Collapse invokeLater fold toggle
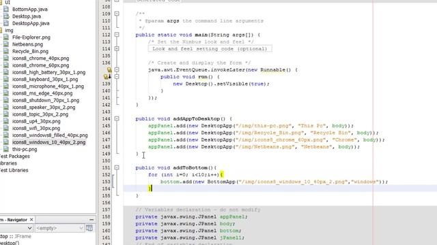Image resolution: width=437 pixels, height=245 pixels. [x=117, y=69]
